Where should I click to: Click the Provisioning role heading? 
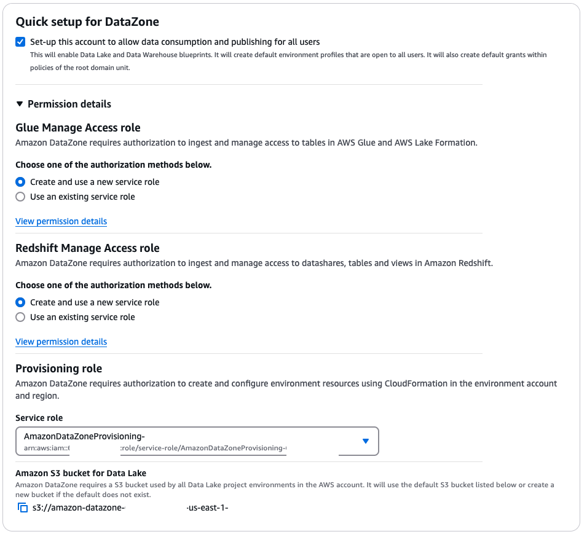point(59,369)
